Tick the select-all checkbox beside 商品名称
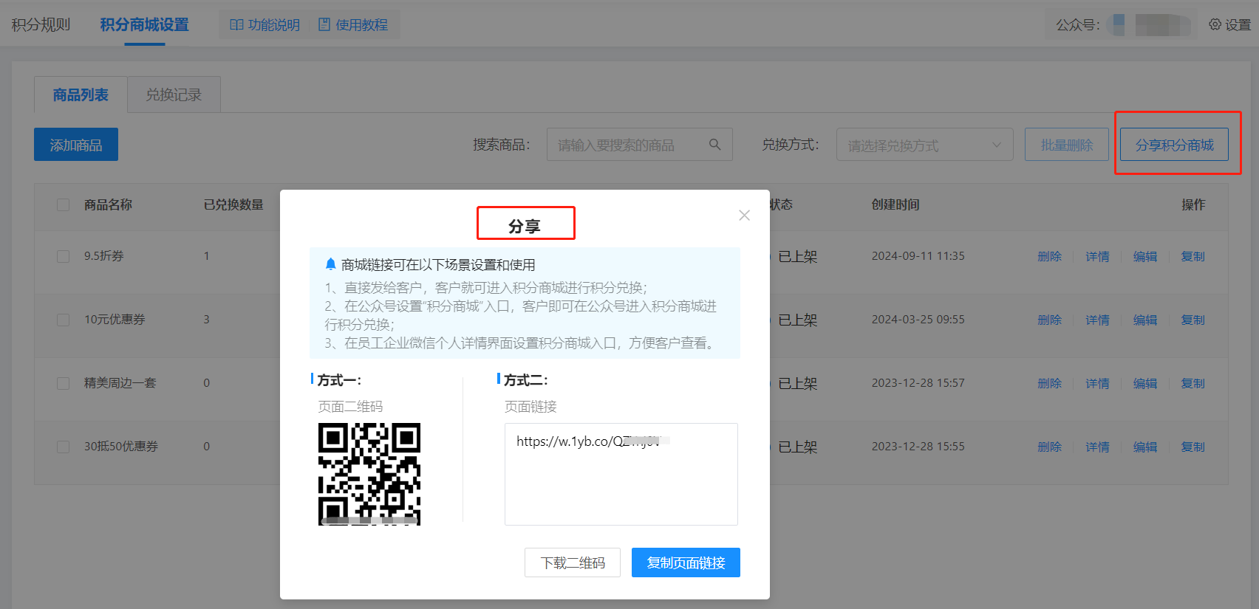The height and width of the screenshot is (609, 1259). (x=64, y=204)
